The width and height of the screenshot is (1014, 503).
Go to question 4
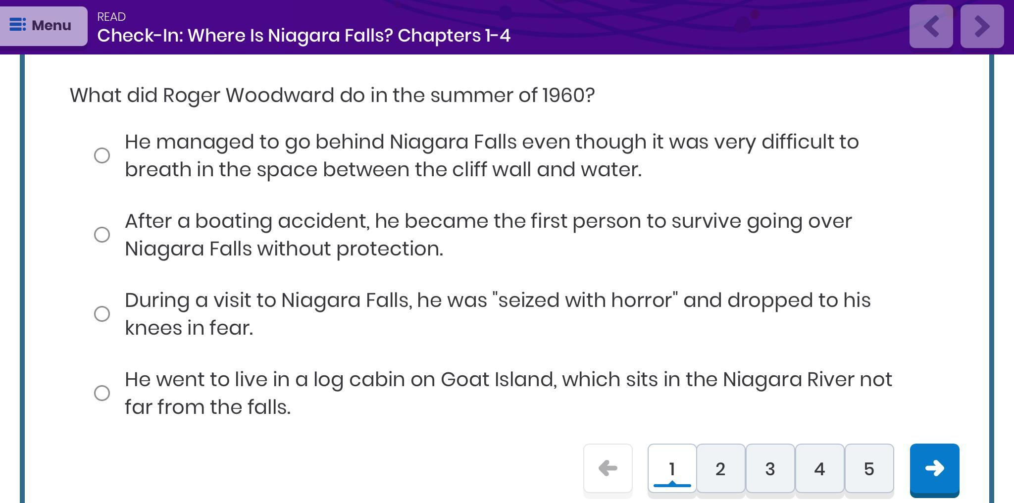[x=819, y=468]
